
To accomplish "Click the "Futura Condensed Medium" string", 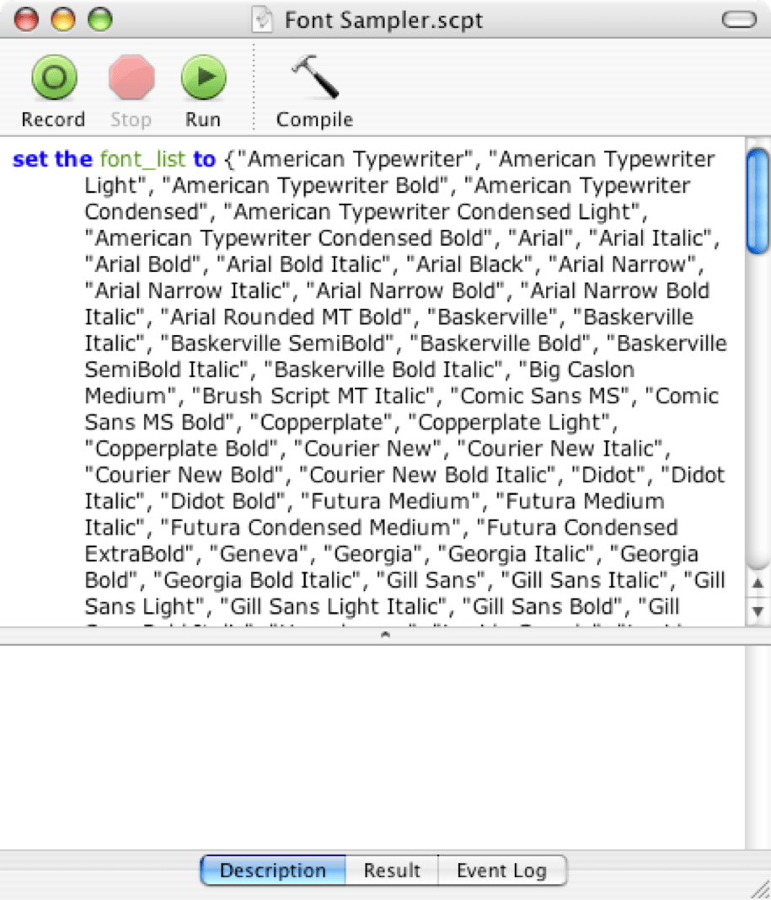I will pyautogui.click(x=310, y=528).
